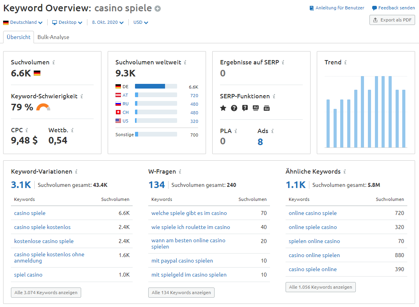Switch to the Bulk-Analyse tab
Viewport: 419px width, 307px height.
[x=53, y=38]
